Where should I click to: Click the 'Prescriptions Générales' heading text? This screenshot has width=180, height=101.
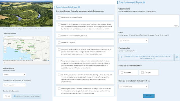[67, 7]
